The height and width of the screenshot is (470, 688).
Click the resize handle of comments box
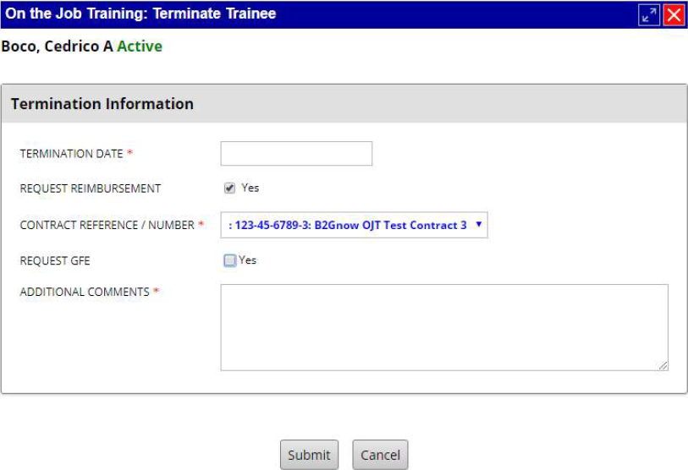[x=663, y=365]
